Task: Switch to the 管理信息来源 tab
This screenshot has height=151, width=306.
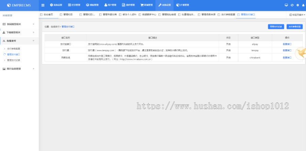Action: point(206,14)
